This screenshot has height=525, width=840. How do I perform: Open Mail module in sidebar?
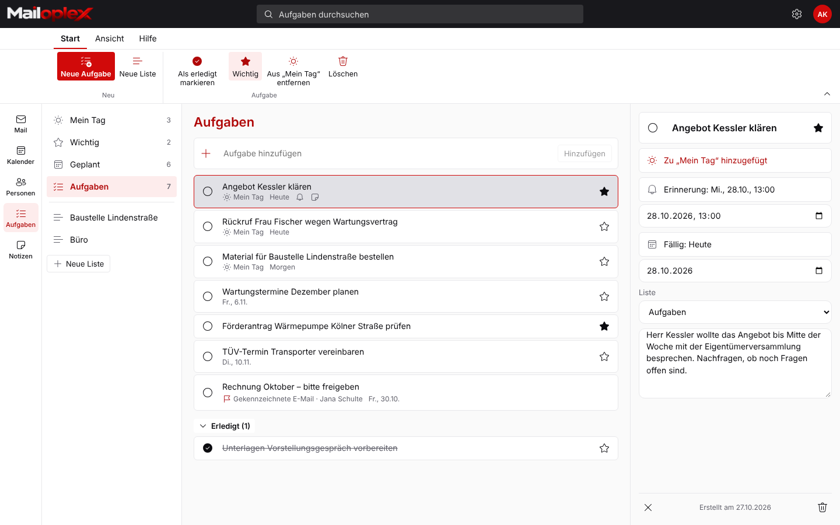click(21, 124)
